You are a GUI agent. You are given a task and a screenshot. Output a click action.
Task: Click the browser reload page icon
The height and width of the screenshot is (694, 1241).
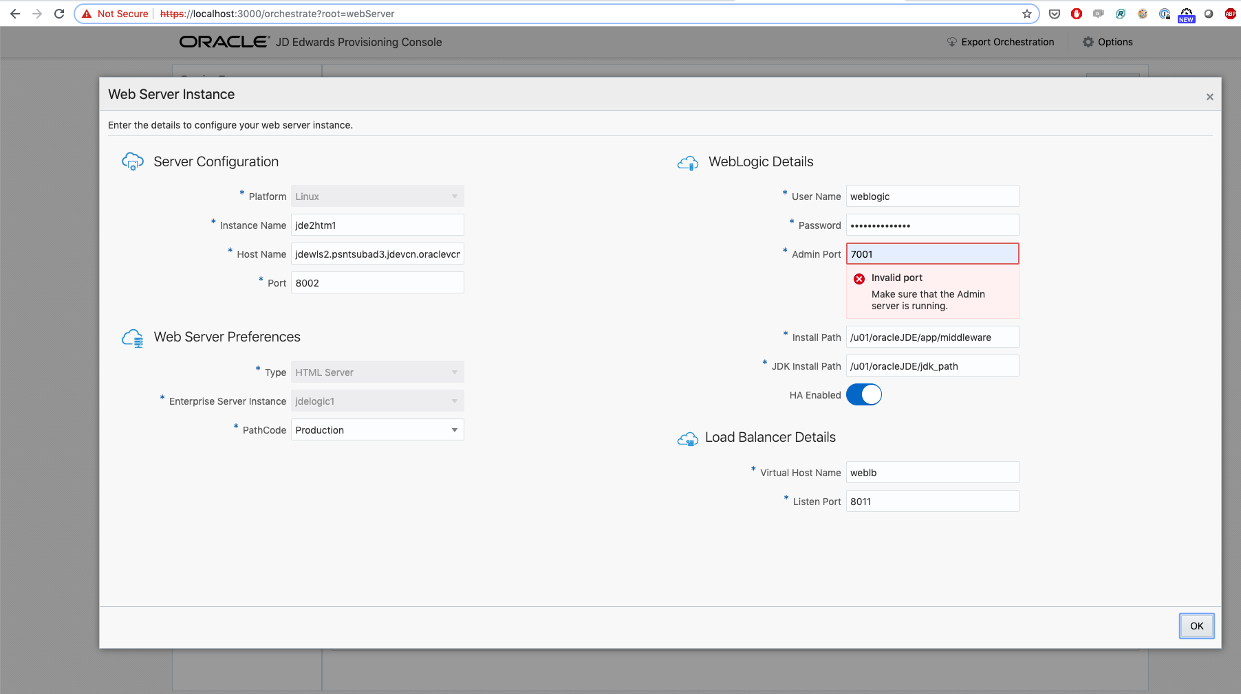[x=59, y=14]
